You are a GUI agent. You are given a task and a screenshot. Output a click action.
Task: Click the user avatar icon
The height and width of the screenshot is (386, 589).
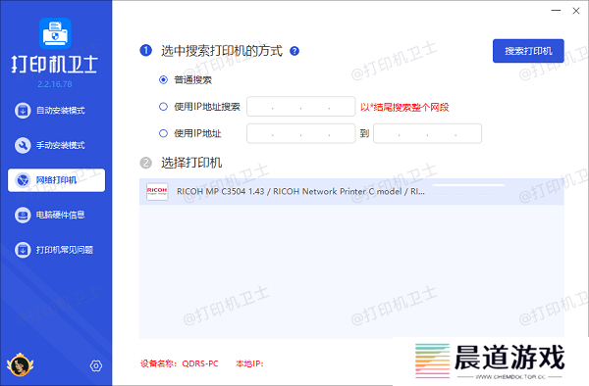click(x=20, y=364)
